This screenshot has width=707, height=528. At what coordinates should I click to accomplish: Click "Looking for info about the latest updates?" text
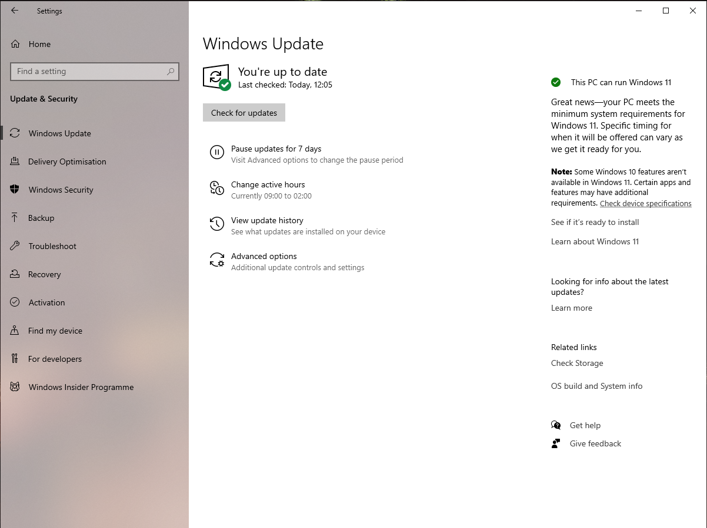click(x=610, y=287)
